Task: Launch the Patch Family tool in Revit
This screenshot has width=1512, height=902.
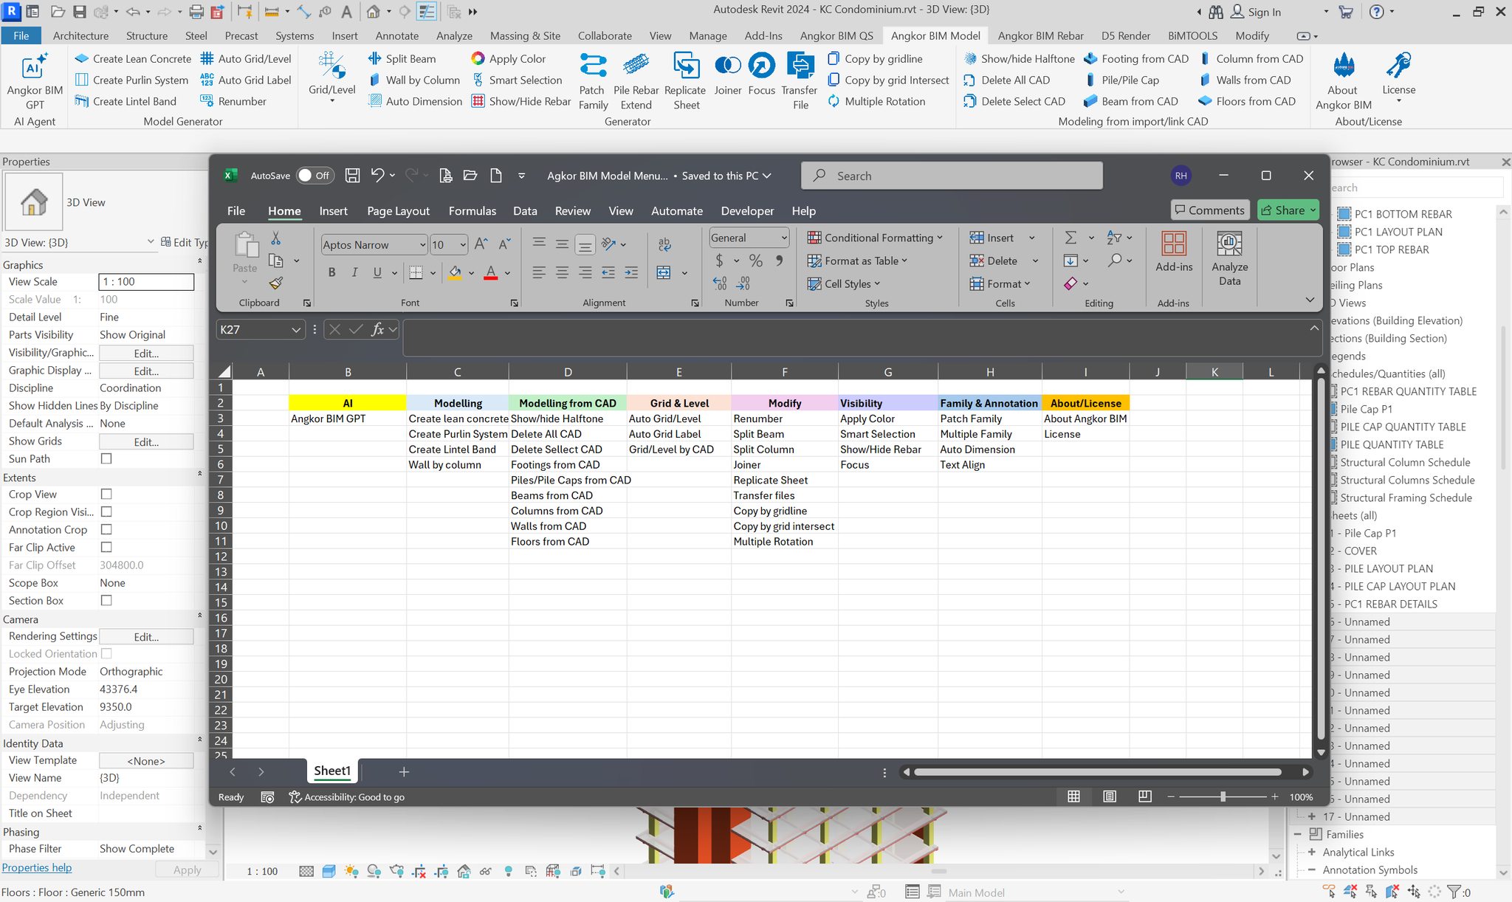Action: click(x=593, y=80)
